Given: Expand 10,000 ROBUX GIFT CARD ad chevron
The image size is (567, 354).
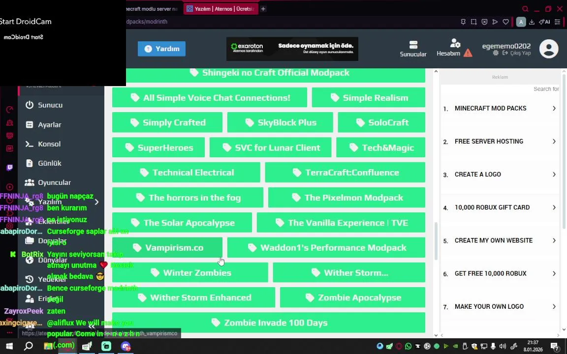Looking at the screenshot, I should (554, 207).
